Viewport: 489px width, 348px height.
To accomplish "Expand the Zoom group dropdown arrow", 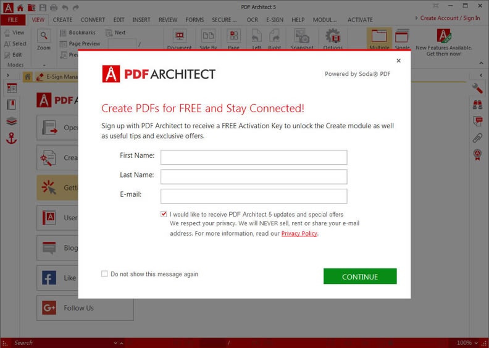I will [44, 65].
